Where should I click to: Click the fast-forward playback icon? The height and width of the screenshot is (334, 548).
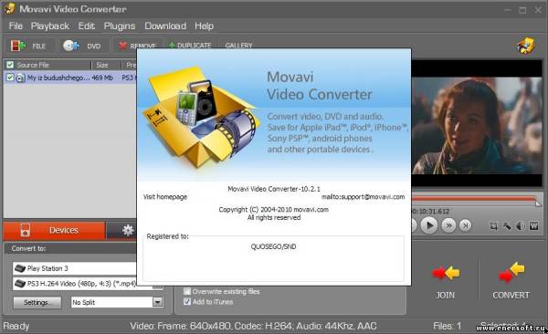(x=448, y=225)
